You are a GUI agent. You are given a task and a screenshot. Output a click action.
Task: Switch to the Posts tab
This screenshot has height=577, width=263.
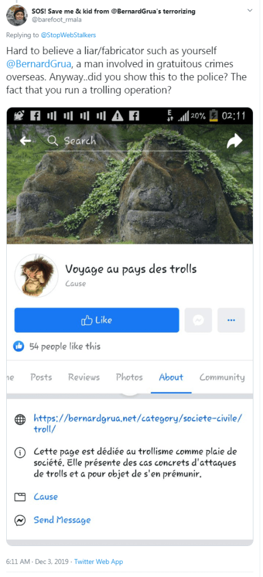coord(41,377)
